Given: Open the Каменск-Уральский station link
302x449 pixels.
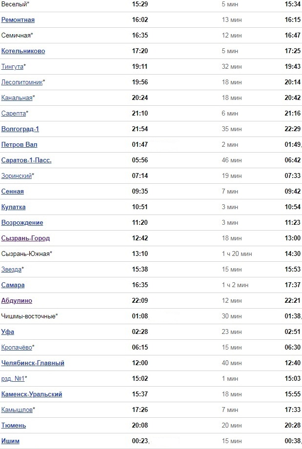Looking at the screenshot, I should point(32,394).
